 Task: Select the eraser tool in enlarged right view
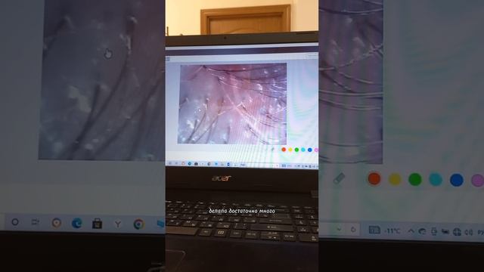[x=339, y=178]
